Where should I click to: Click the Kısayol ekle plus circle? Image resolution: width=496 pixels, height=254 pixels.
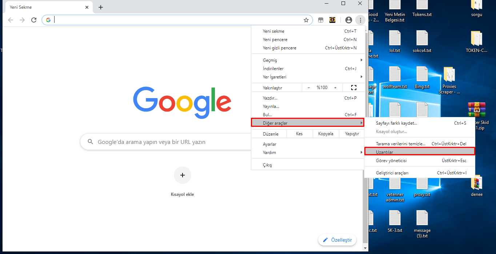click(x=183, y=175)
